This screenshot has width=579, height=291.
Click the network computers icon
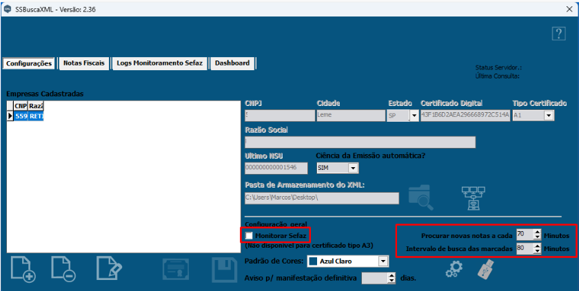(x=475, y=197)
